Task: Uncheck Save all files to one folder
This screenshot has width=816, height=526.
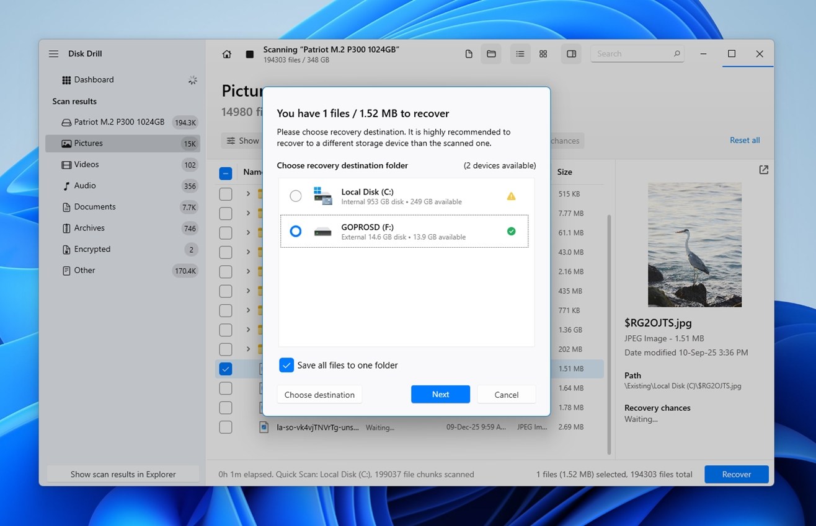Action: (x=286, y=365)
